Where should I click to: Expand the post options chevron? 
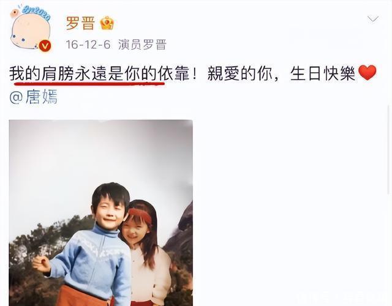[373, 19]
